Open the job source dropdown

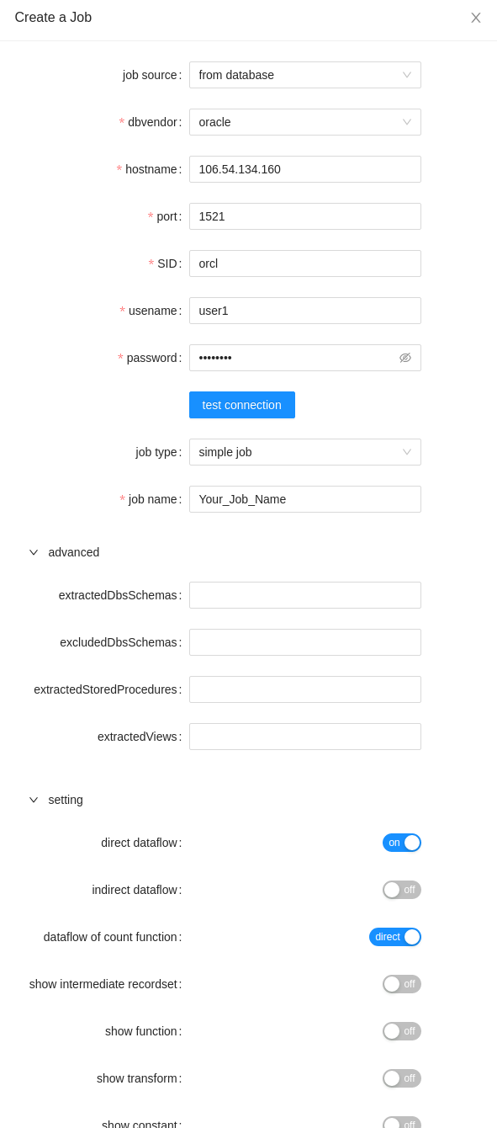pyautogui.click(x=305, y=75)
